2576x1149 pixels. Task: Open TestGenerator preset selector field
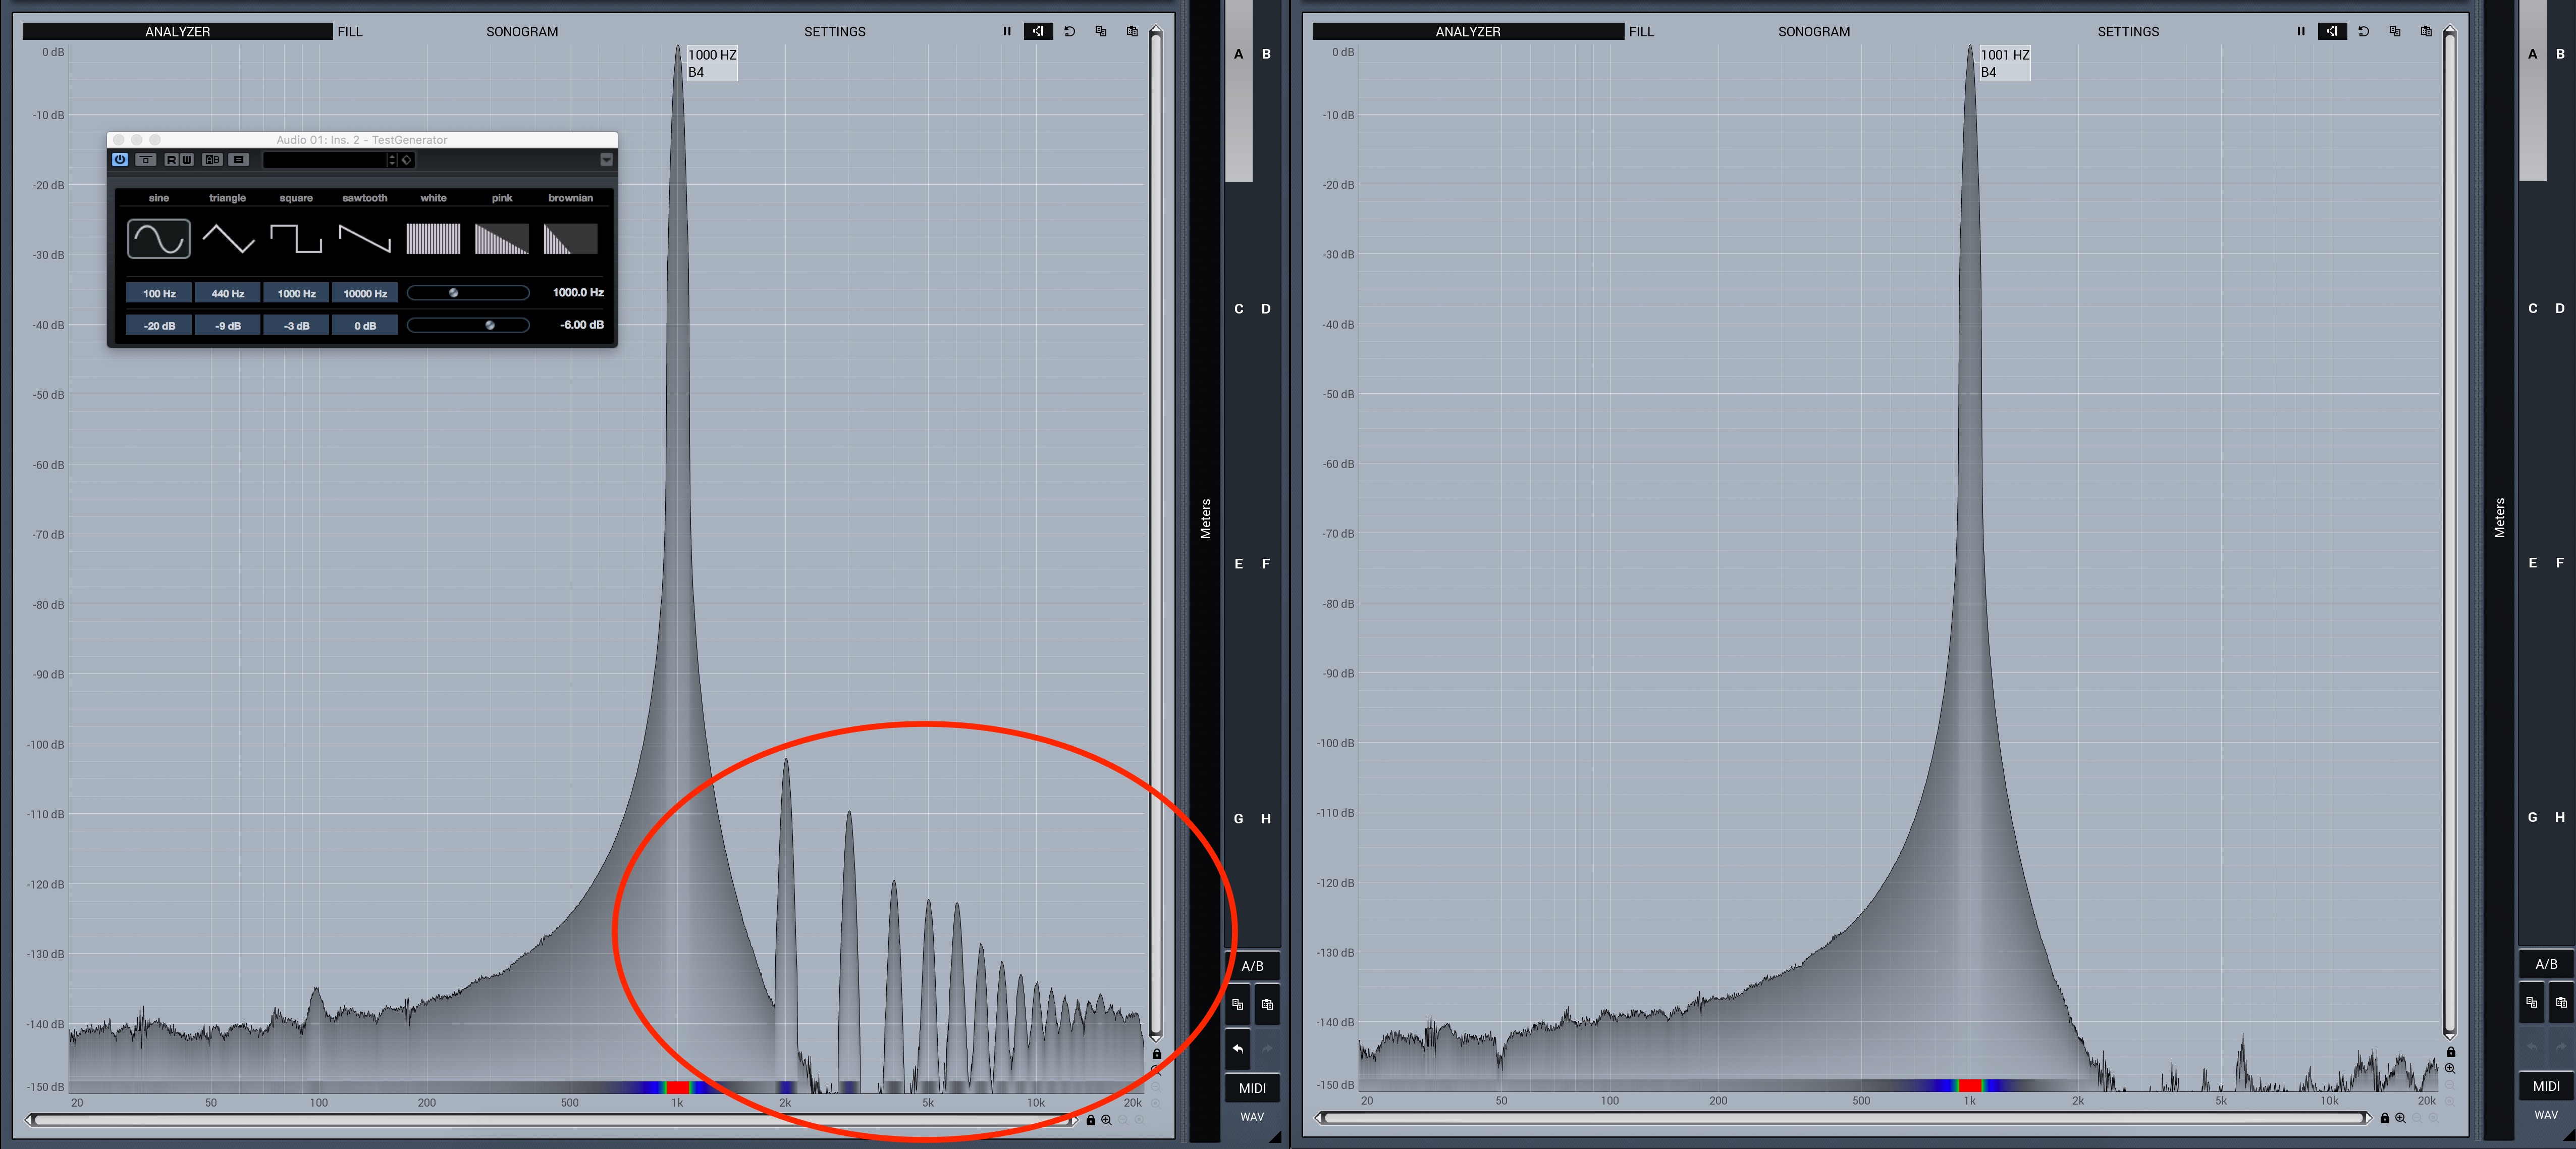325,160
